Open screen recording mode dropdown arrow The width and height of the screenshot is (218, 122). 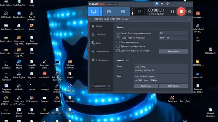point(101,12)
